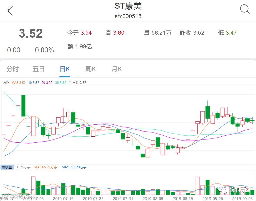Click the 昨收 3.52 value
The height and width of the screenshot is (201, 256).
pyautogui.click(x=192, y=33)
